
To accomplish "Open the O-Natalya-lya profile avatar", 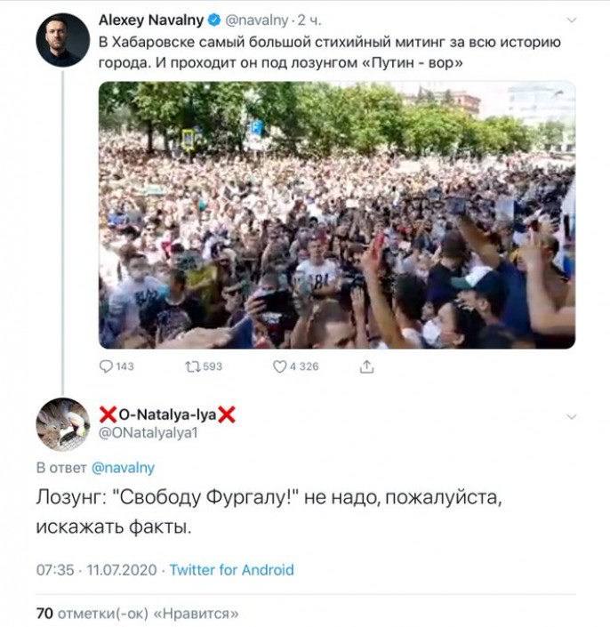I will click(62, 424).
